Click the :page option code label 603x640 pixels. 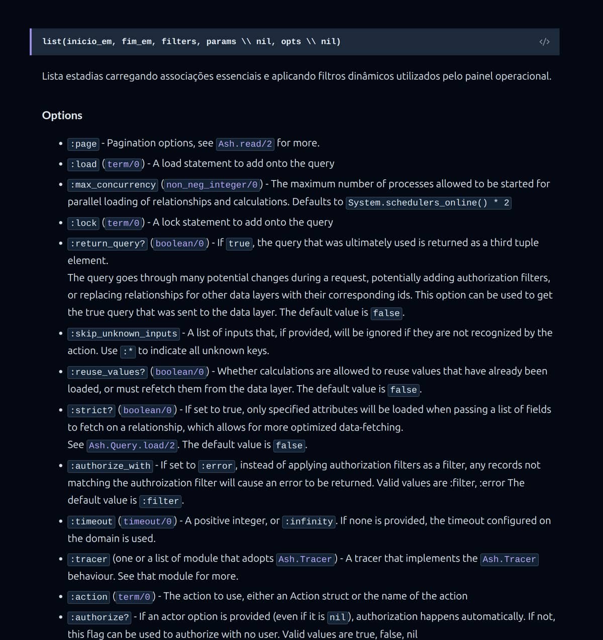pyautogui.click(x=83, y=144)
